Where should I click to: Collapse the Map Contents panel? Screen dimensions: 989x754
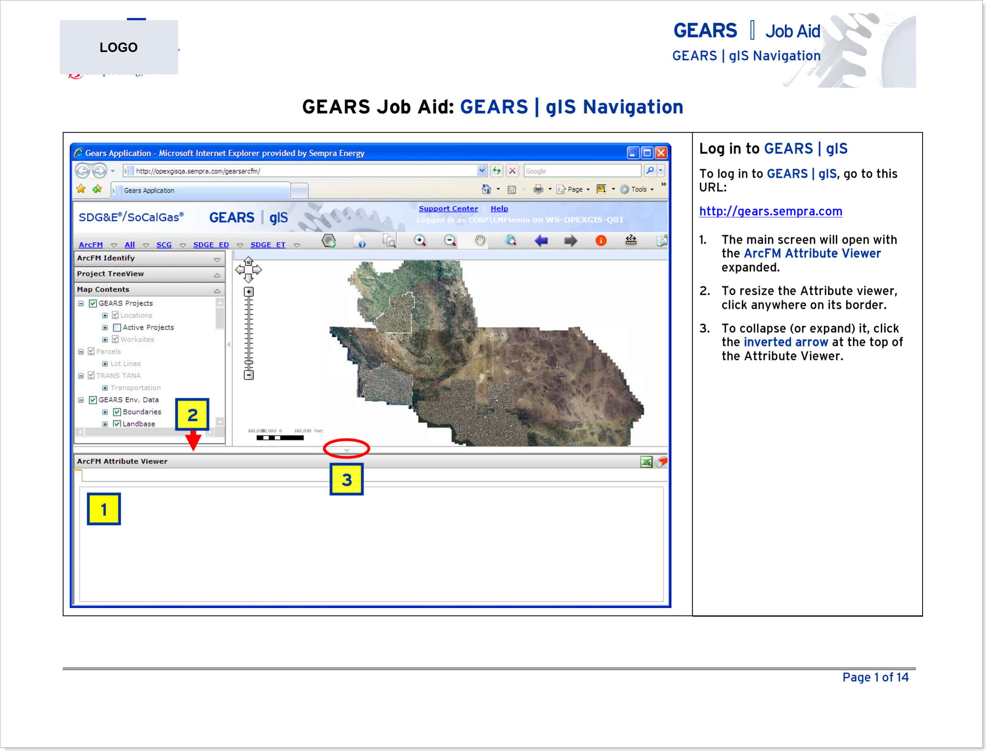217,291
